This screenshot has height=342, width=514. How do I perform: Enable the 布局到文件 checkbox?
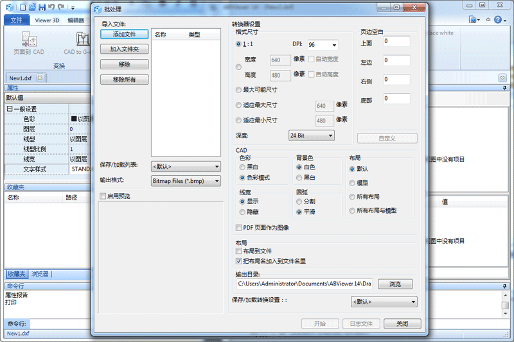click(x=238, y=251)
